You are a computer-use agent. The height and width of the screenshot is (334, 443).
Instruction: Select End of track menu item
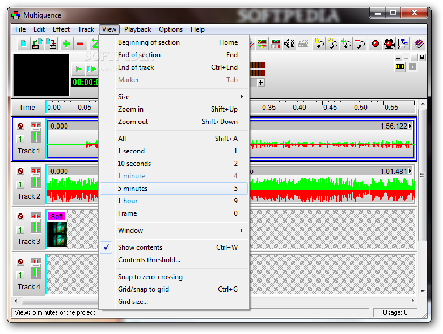point(174,67)
